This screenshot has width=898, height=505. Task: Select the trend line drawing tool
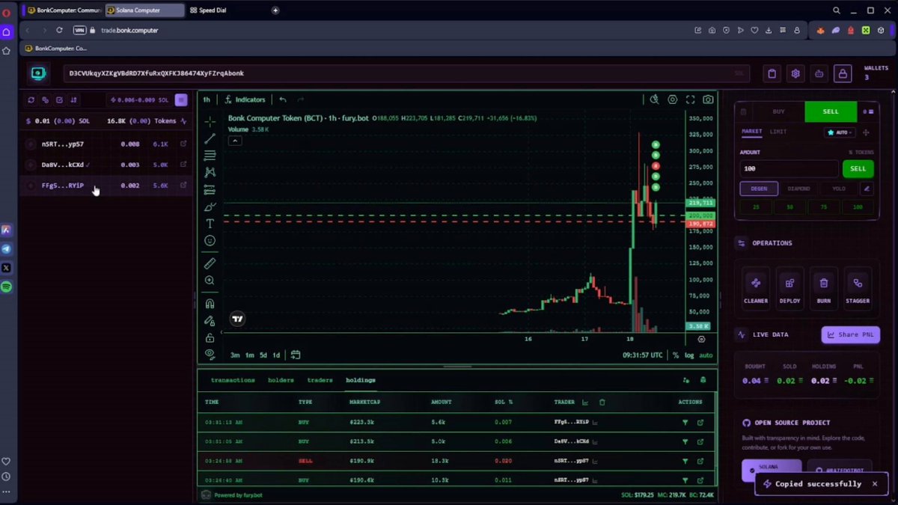[210, 138]
